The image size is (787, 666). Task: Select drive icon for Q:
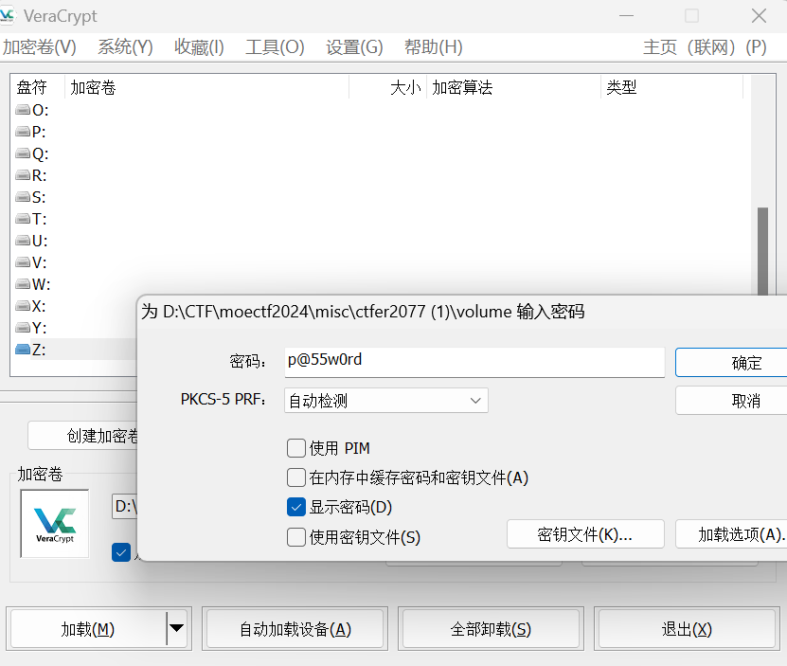23,153
